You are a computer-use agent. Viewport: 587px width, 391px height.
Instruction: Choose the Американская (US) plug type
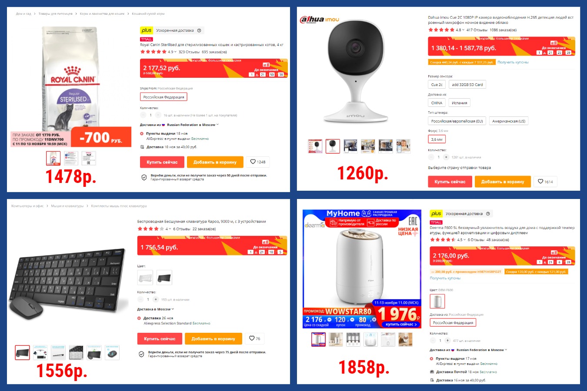509,121
